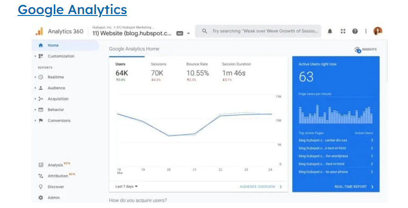Open the Google Analytics heading link

click(73, 10)
